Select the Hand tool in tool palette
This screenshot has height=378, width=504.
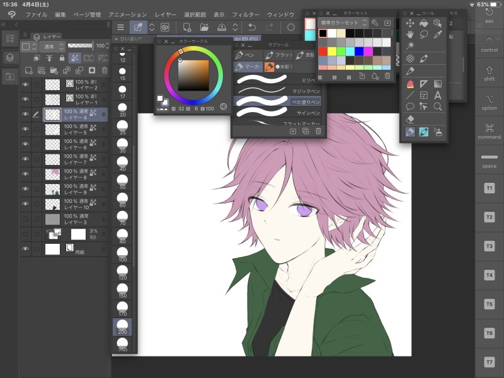(x=410, y=34)
